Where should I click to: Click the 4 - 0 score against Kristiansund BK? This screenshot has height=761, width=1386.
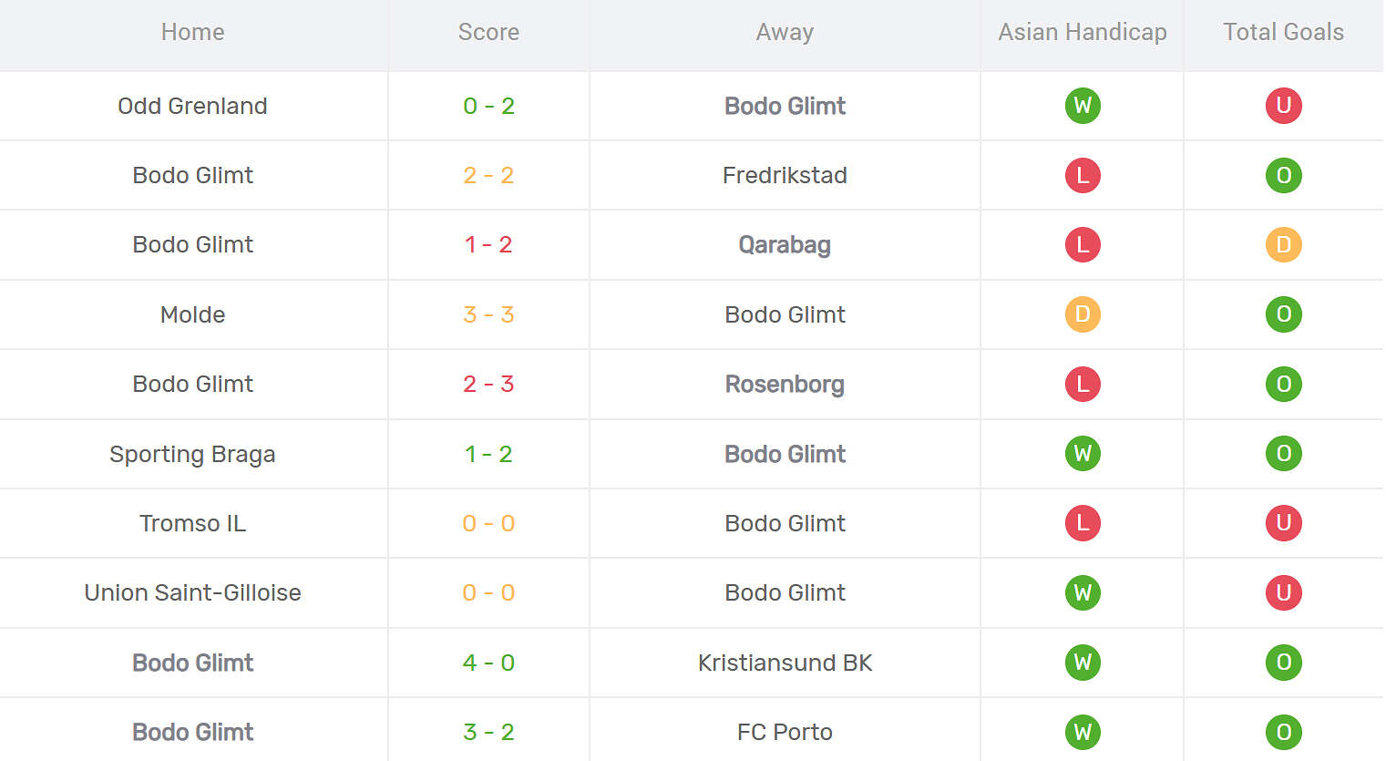click(x=488, y=663)
